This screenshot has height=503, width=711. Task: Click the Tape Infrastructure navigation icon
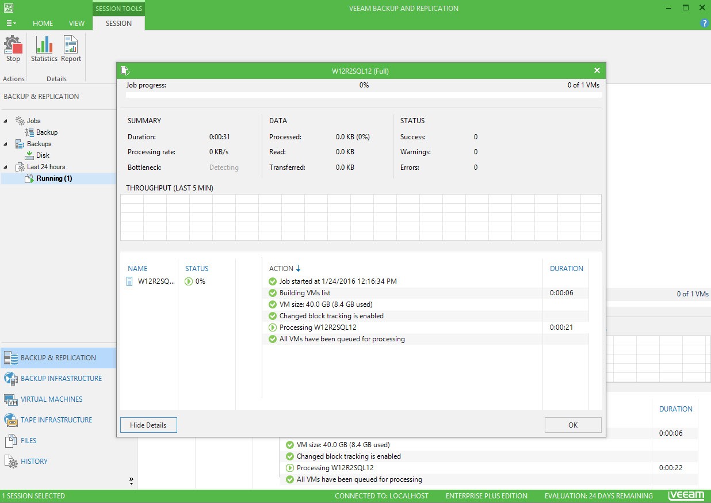(11, 420)
